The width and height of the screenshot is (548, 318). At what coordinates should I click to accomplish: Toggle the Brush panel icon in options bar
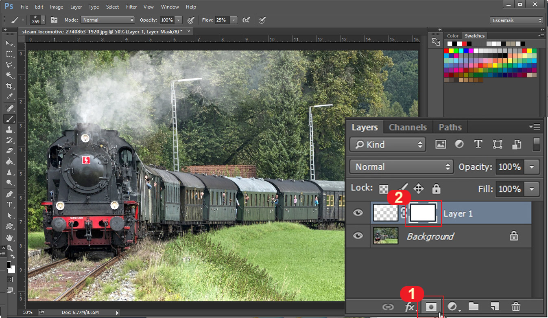point(54,20)
